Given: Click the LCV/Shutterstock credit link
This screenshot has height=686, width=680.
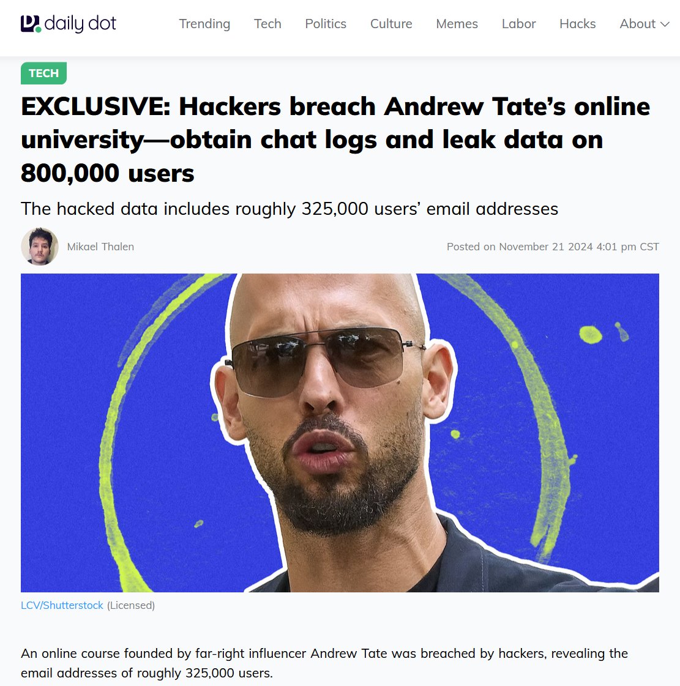Looking at the screenshot, I should tap(62, 605).
